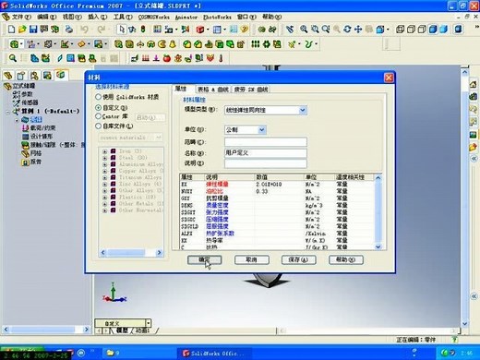Click the Print icon
This screenshot has height=360, width=480.
tap(69, 30)
